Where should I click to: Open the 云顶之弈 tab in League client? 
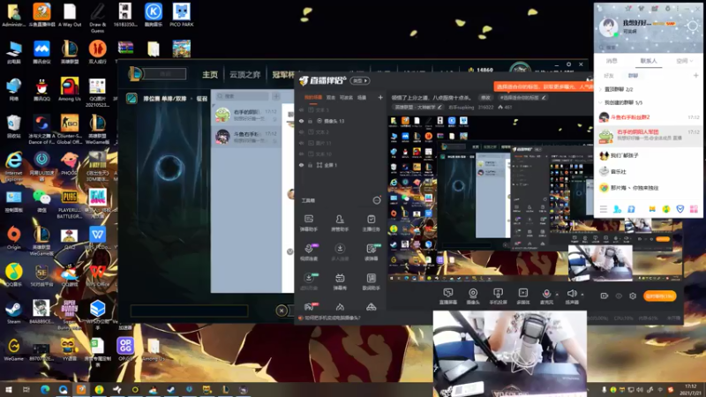245,75
